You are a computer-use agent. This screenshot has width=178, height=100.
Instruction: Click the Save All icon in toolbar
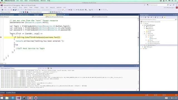(x=16, y=10)
